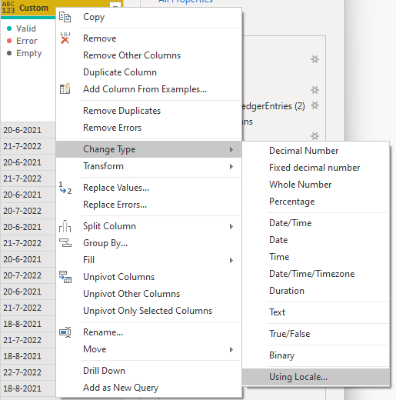Click the red X Remove icon

[65, 38]
